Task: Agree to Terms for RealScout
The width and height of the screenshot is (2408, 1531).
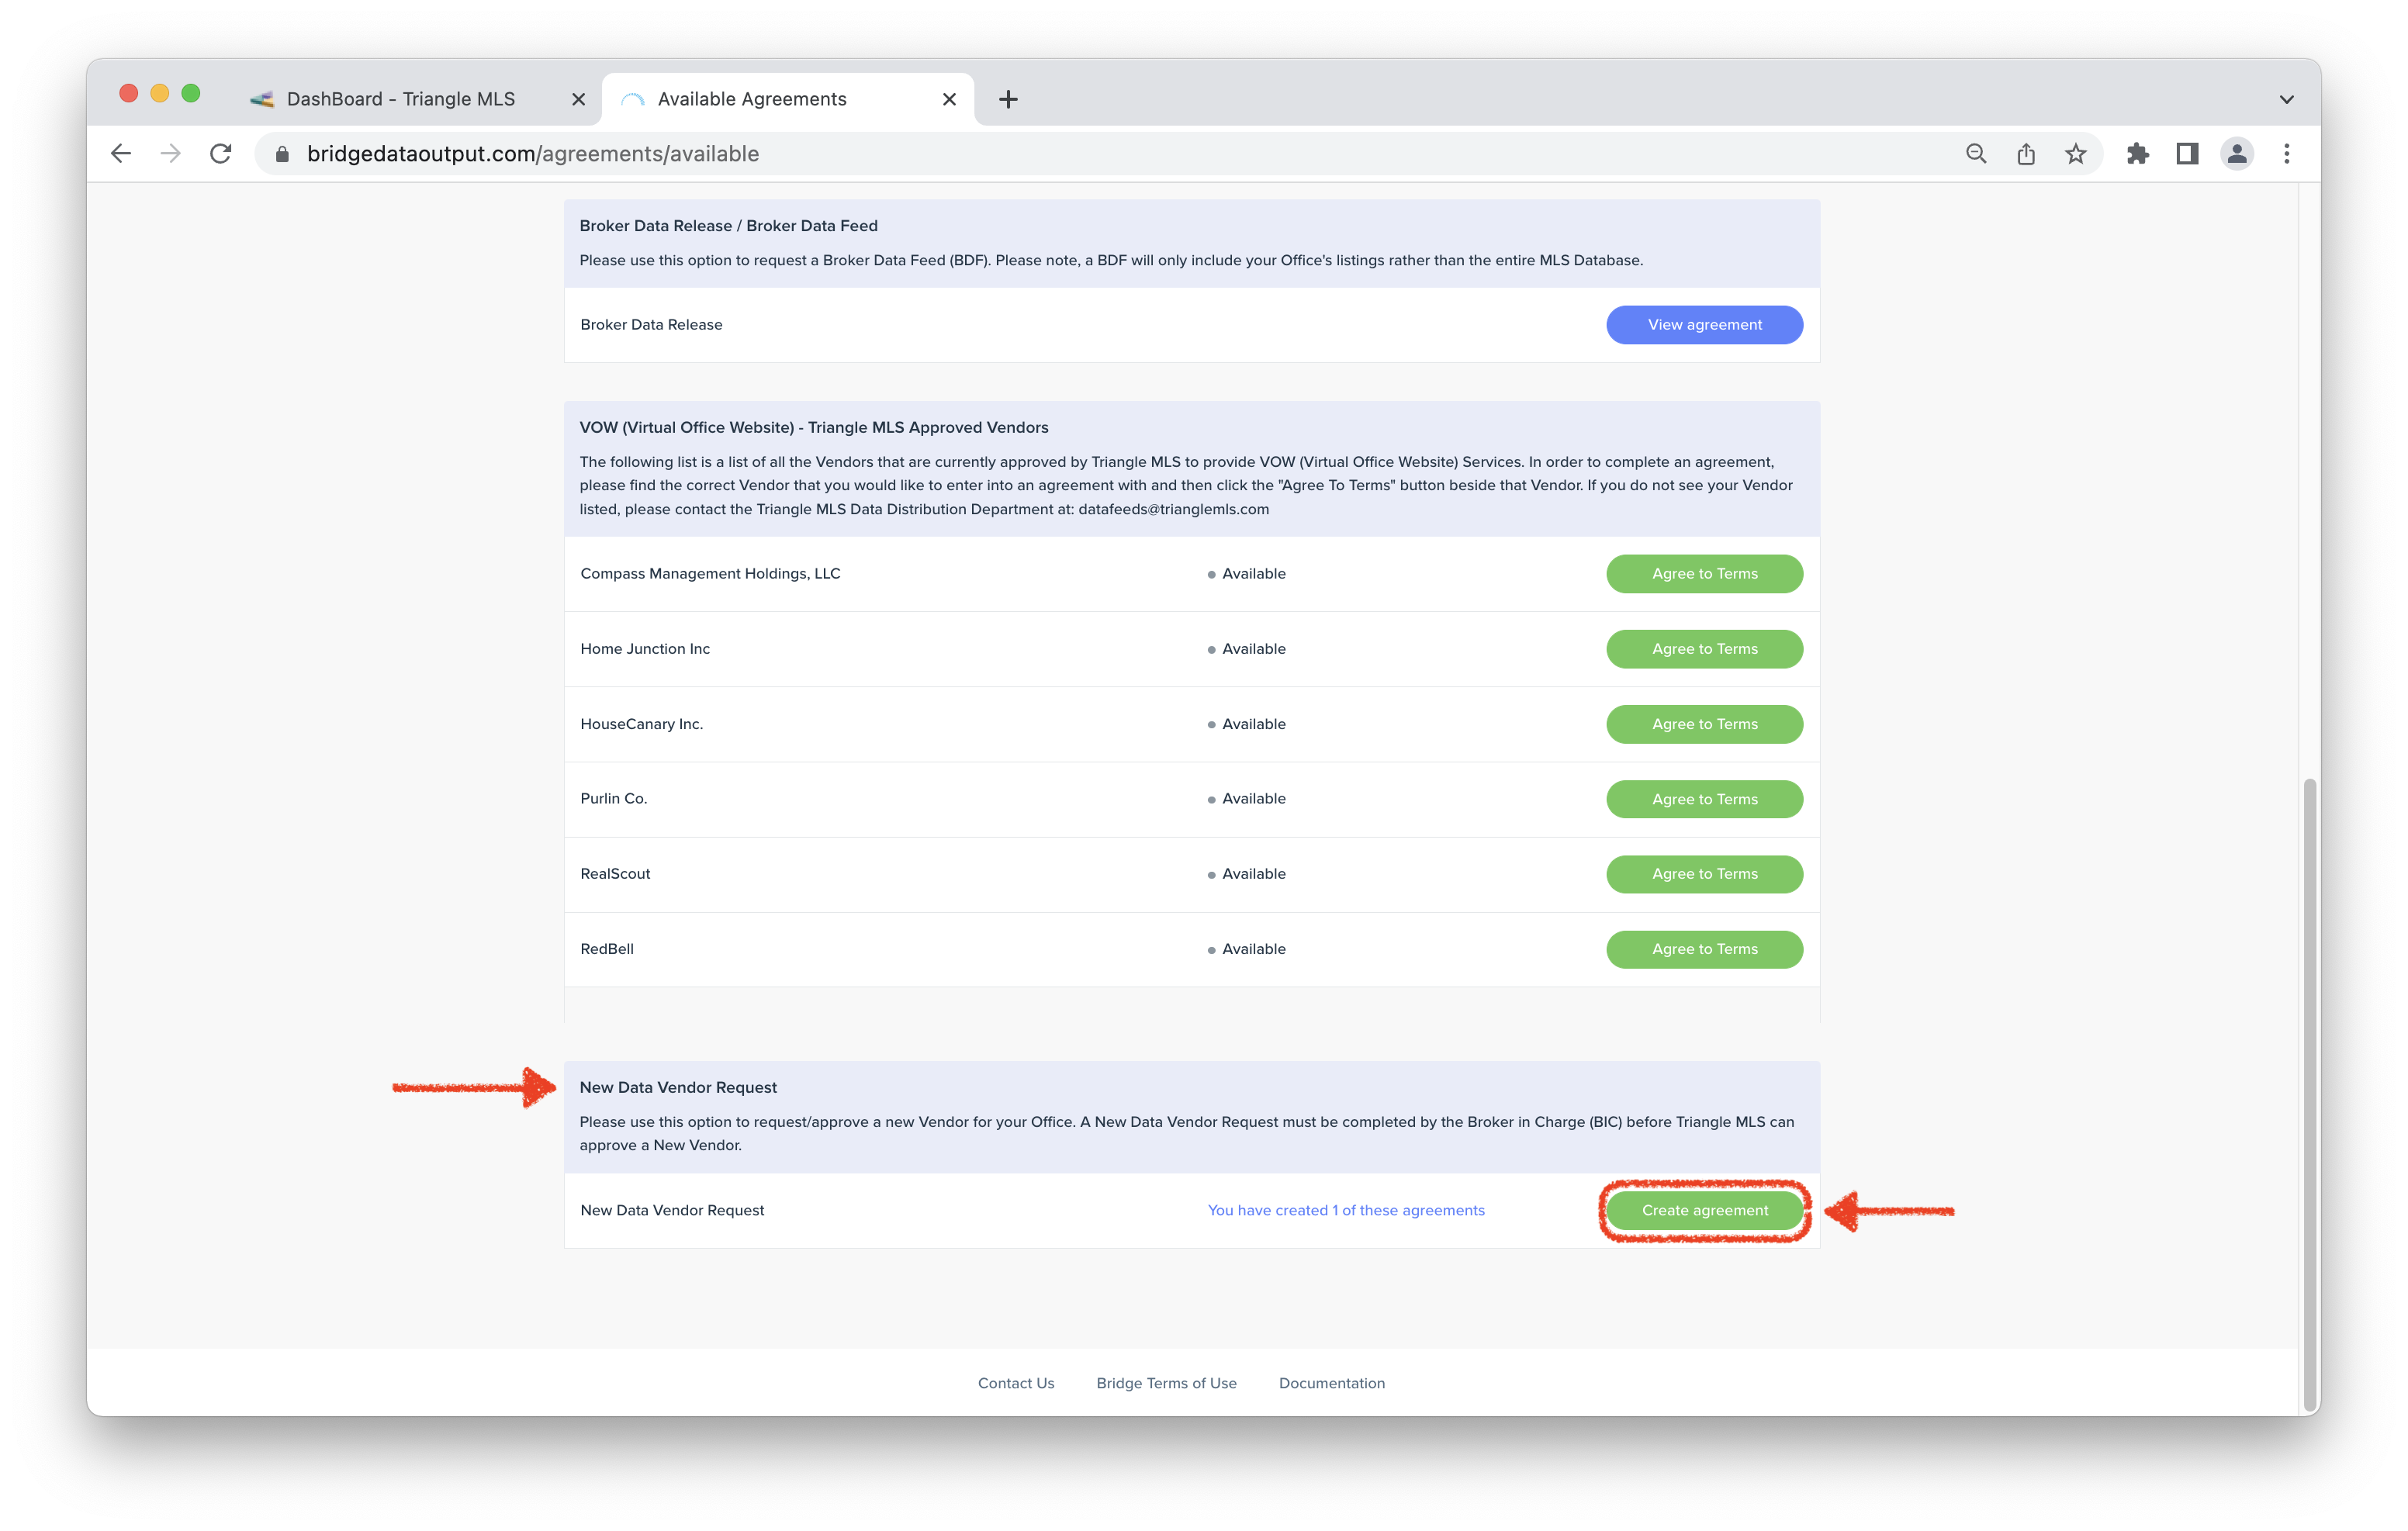Action: pyautogui.click(x=1704, y=874)
